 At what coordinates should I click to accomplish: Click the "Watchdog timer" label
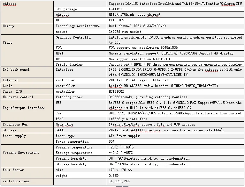[x=69, y=97]
